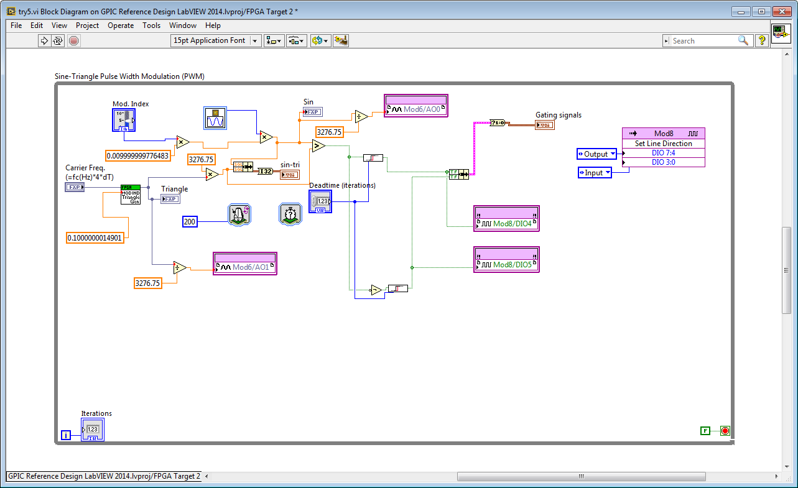The image size is (798, 488).
Task: Open the Help menu
Action: 213,25
